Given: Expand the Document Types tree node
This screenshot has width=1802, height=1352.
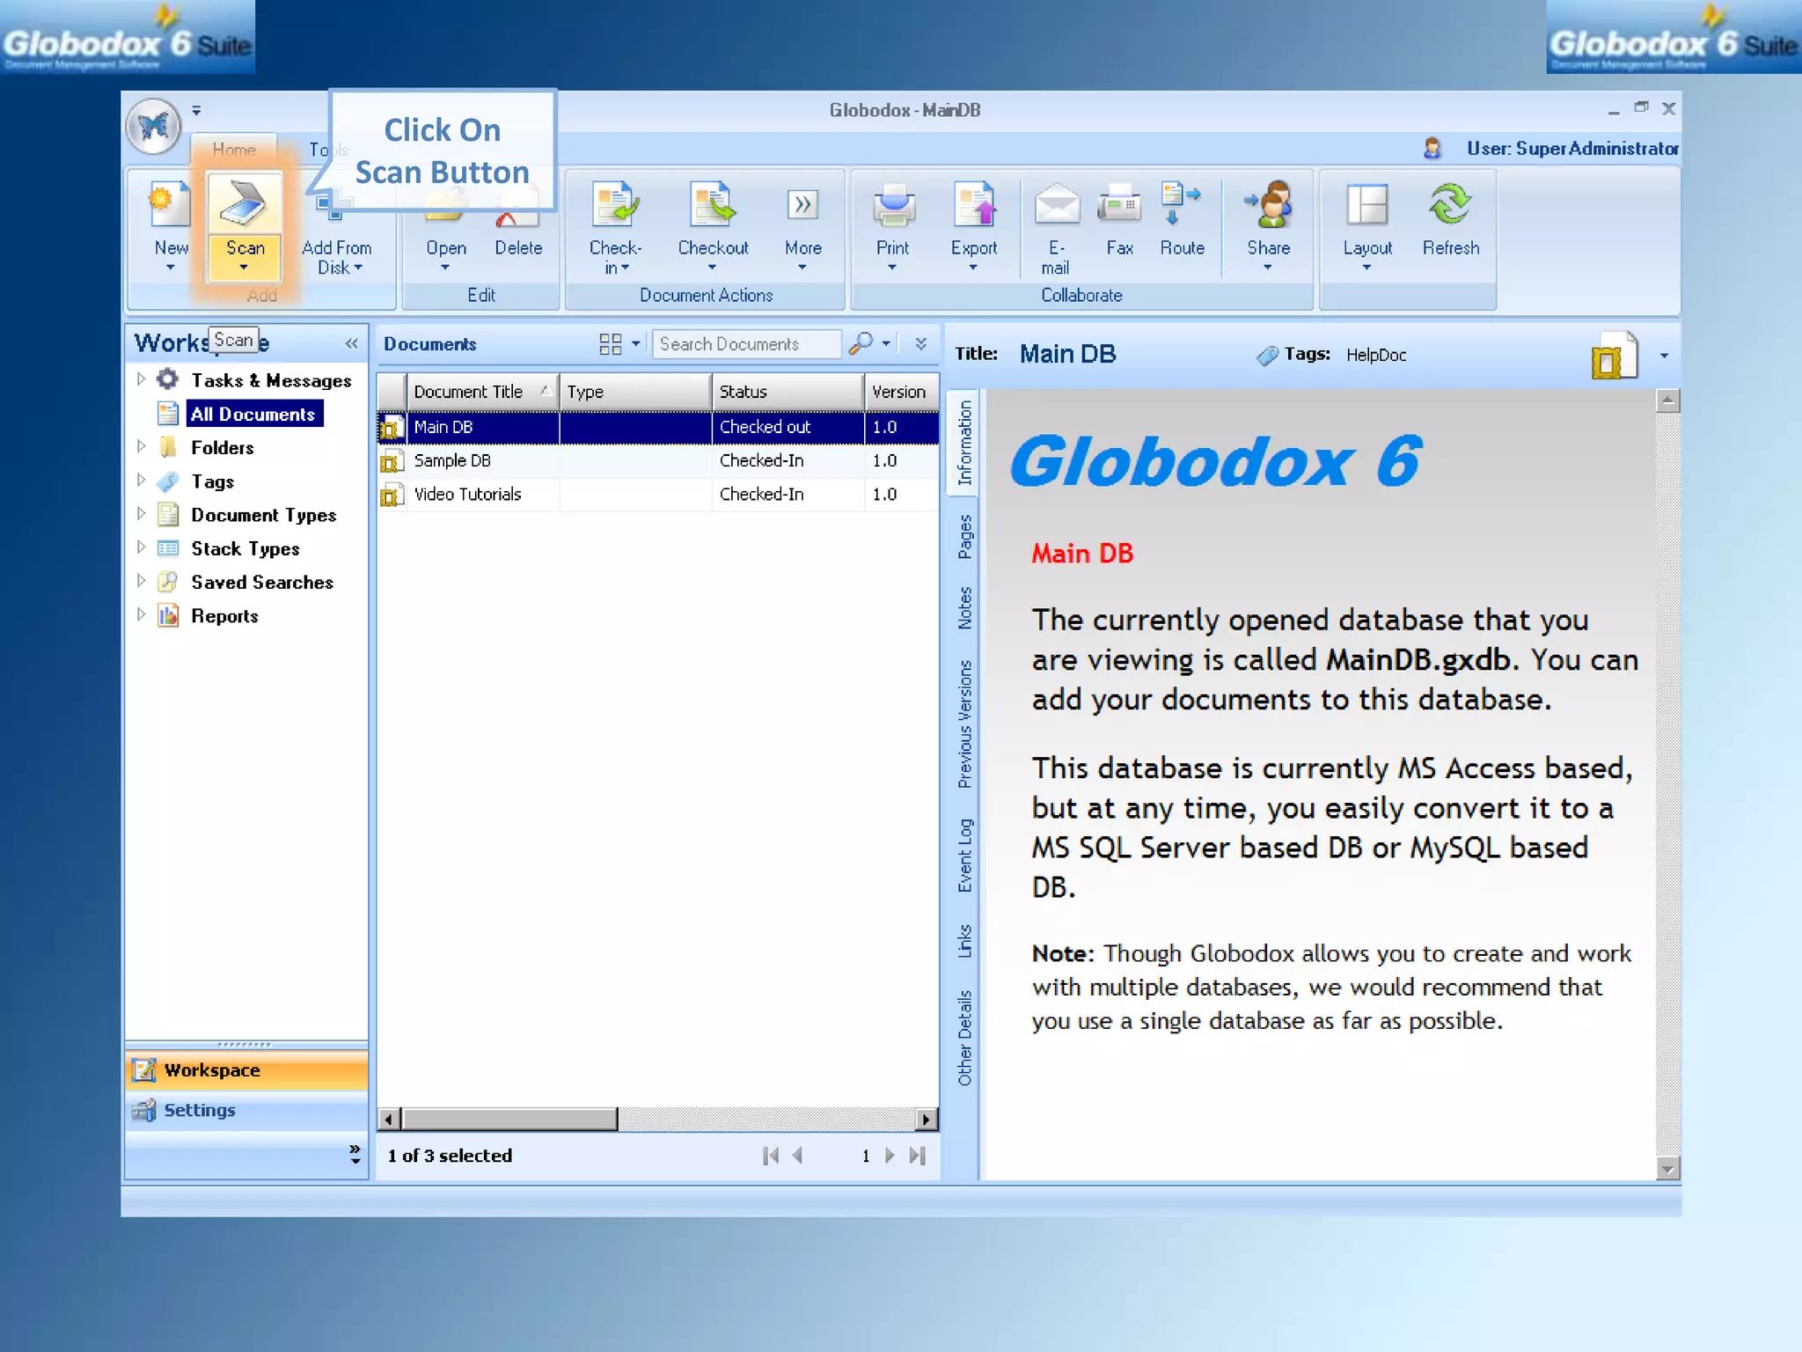Looking at the screenshot, I should 141,514.
